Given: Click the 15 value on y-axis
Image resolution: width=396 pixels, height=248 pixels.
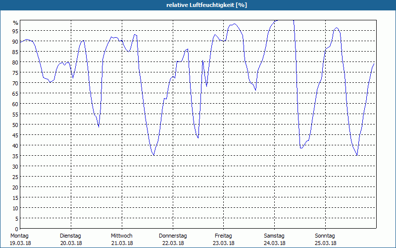Looking at the screenshot, I should click(x=15, y=197).
